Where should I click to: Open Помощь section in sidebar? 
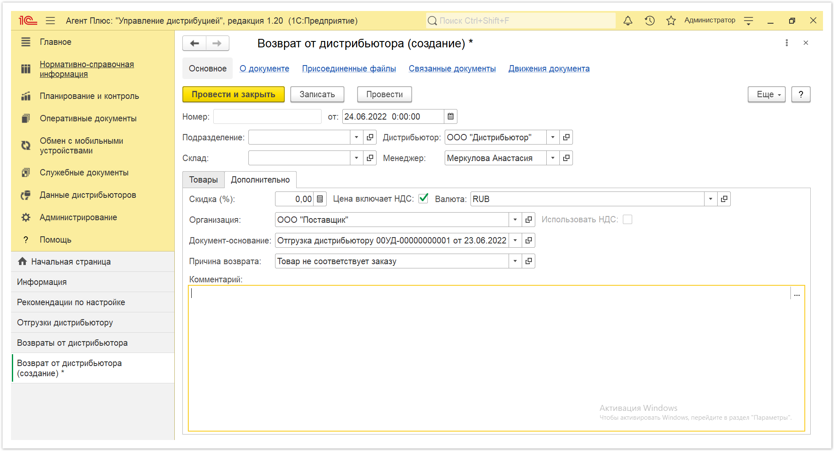pyautogui.click(x=55, y=240)
